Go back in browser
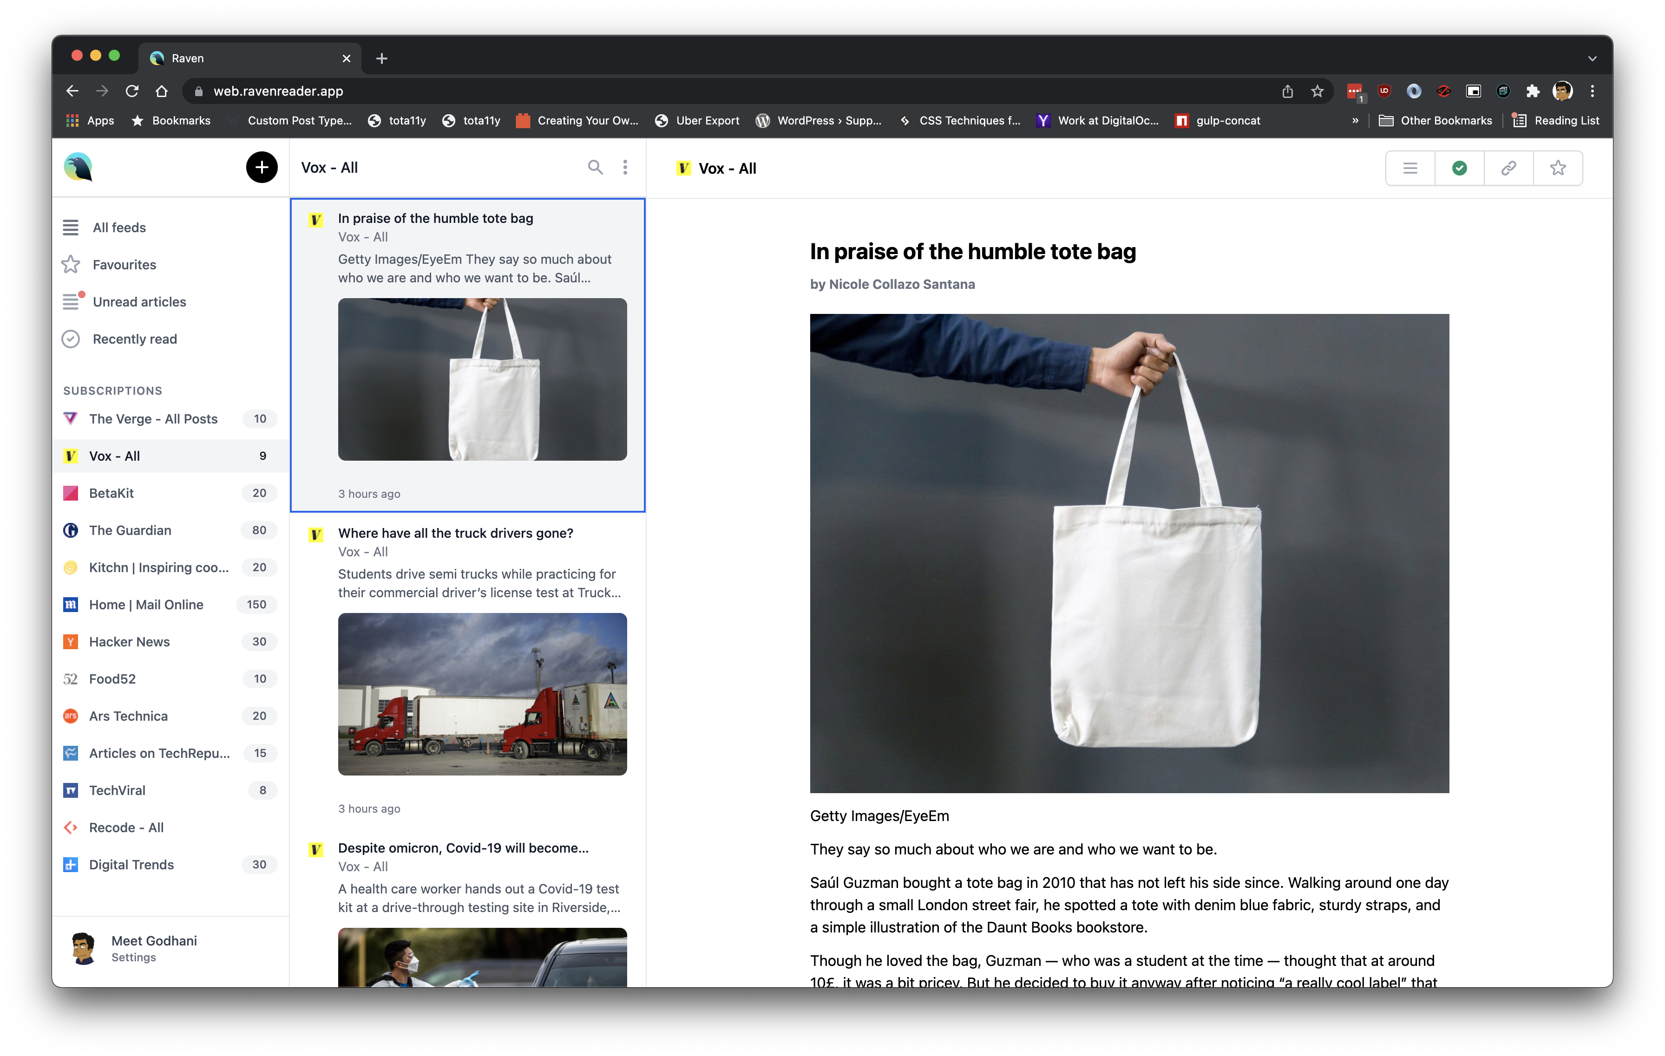Viewport: 1665px width, 1056px height. 72,91
